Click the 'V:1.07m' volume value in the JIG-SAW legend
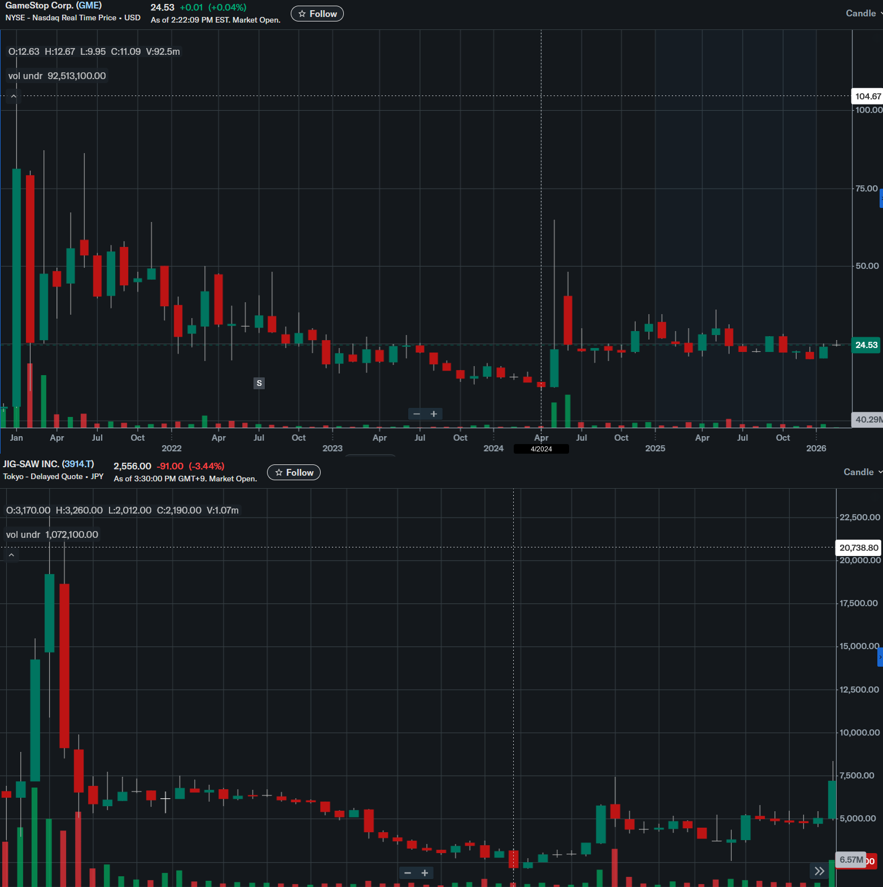Image resolution: width=883 pixels, height=887 pixels. [x=222, y=510]
